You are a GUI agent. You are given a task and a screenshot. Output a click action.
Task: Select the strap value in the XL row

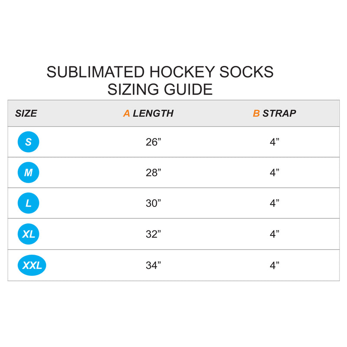pos(274,234)
